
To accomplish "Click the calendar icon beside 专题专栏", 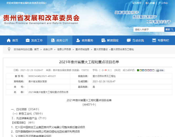I will [154, 40].
